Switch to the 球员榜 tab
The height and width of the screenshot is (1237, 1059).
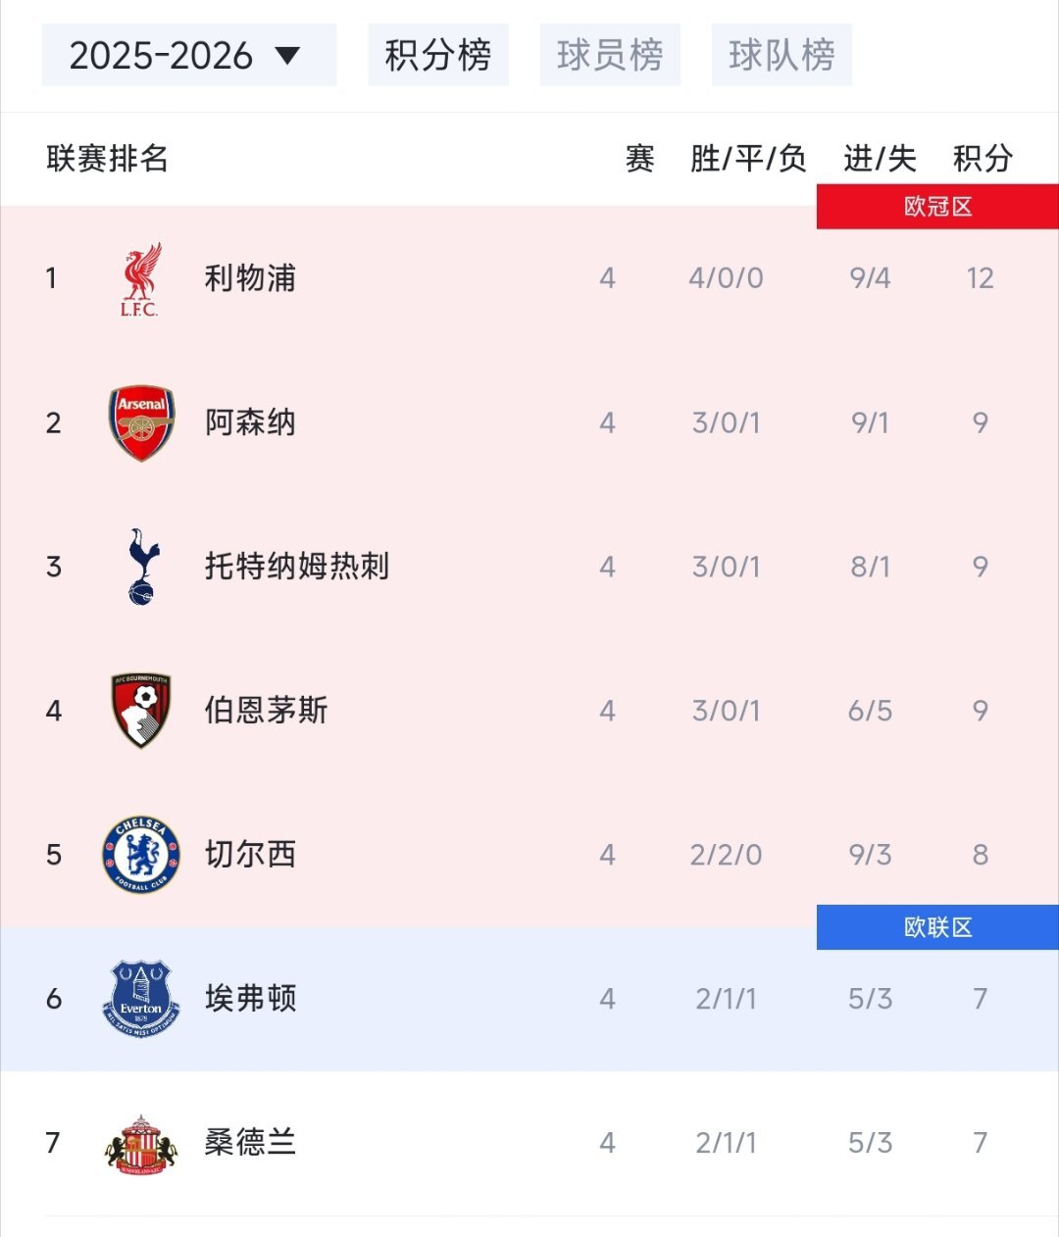pyautogui.click(x=610, y=56)
